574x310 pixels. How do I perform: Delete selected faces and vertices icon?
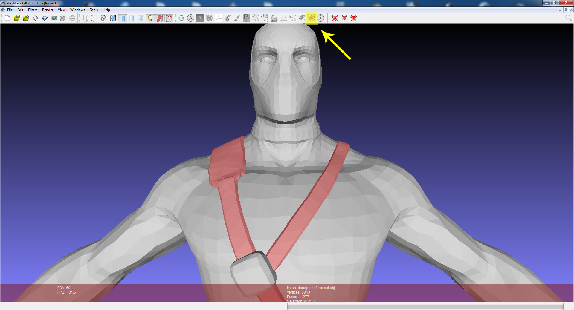click(x=354, y=18)
